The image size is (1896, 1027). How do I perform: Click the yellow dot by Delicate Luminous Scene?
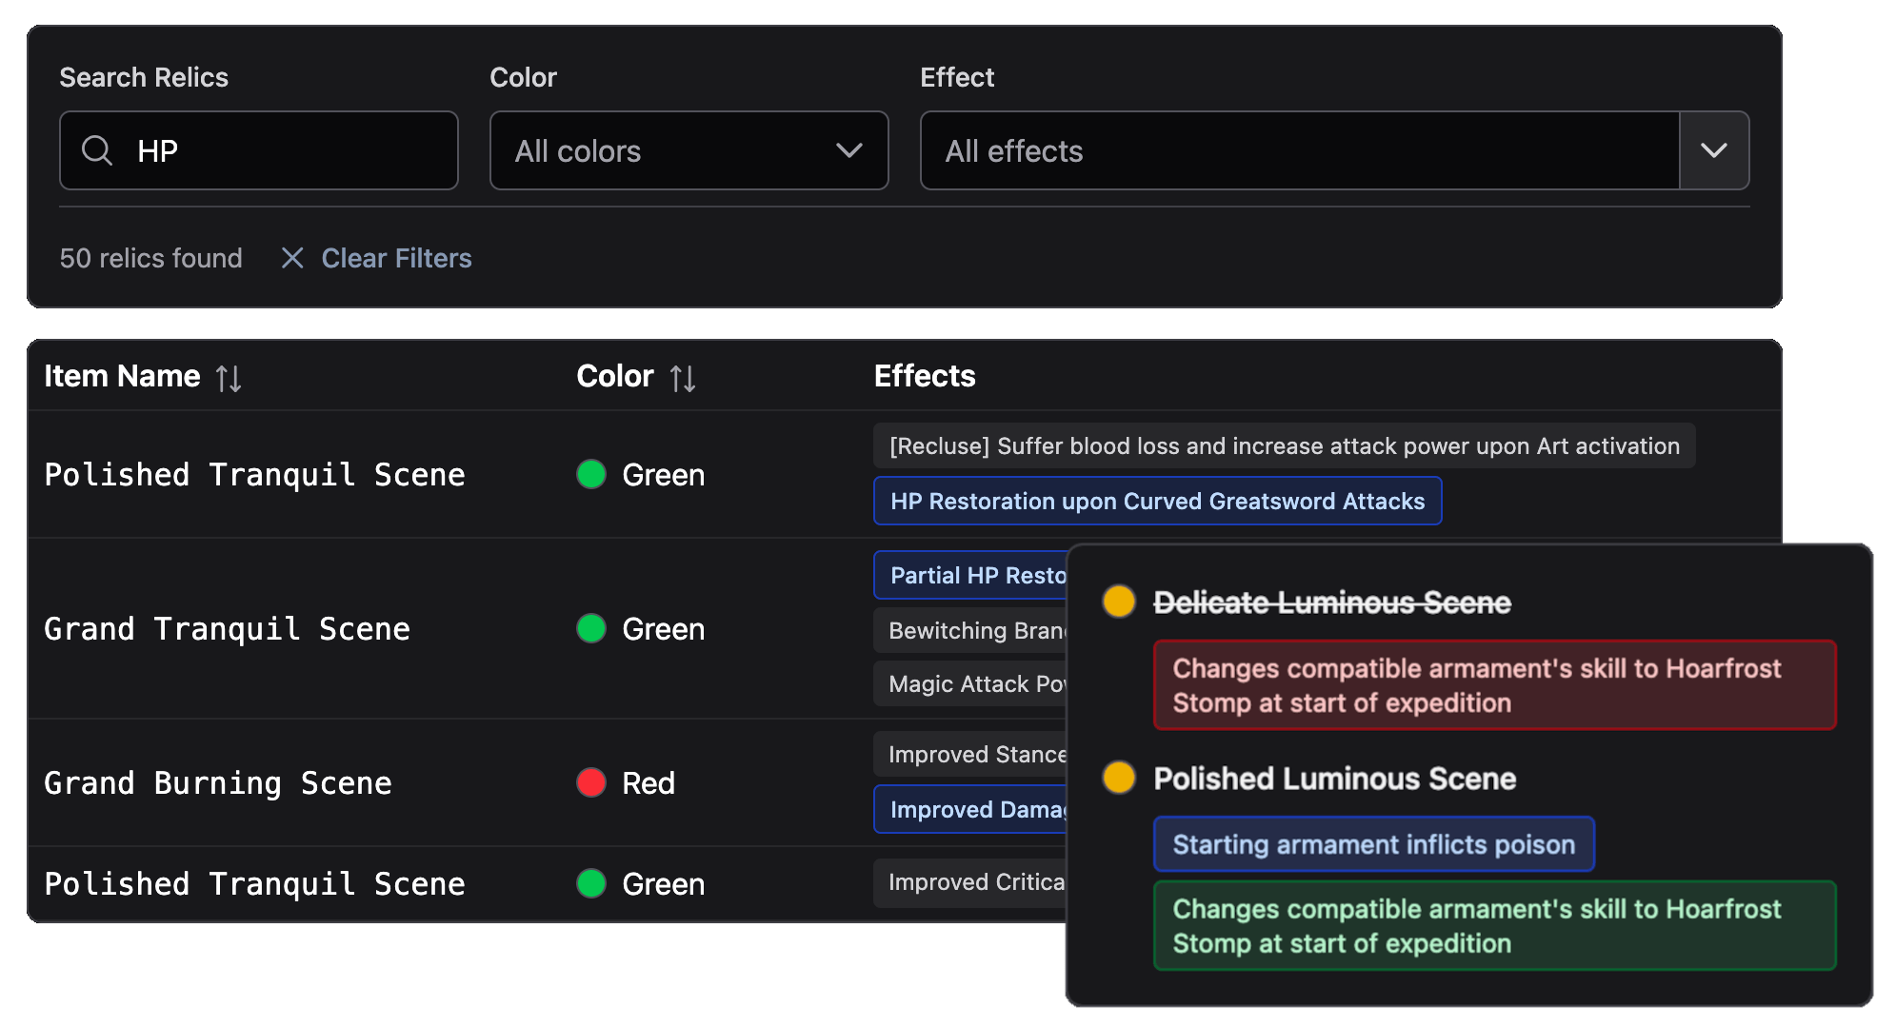point(1119,602)
